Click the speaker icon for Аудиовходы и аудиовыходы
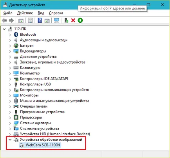The width and height of the screenshot is (170, 158). 16,40
